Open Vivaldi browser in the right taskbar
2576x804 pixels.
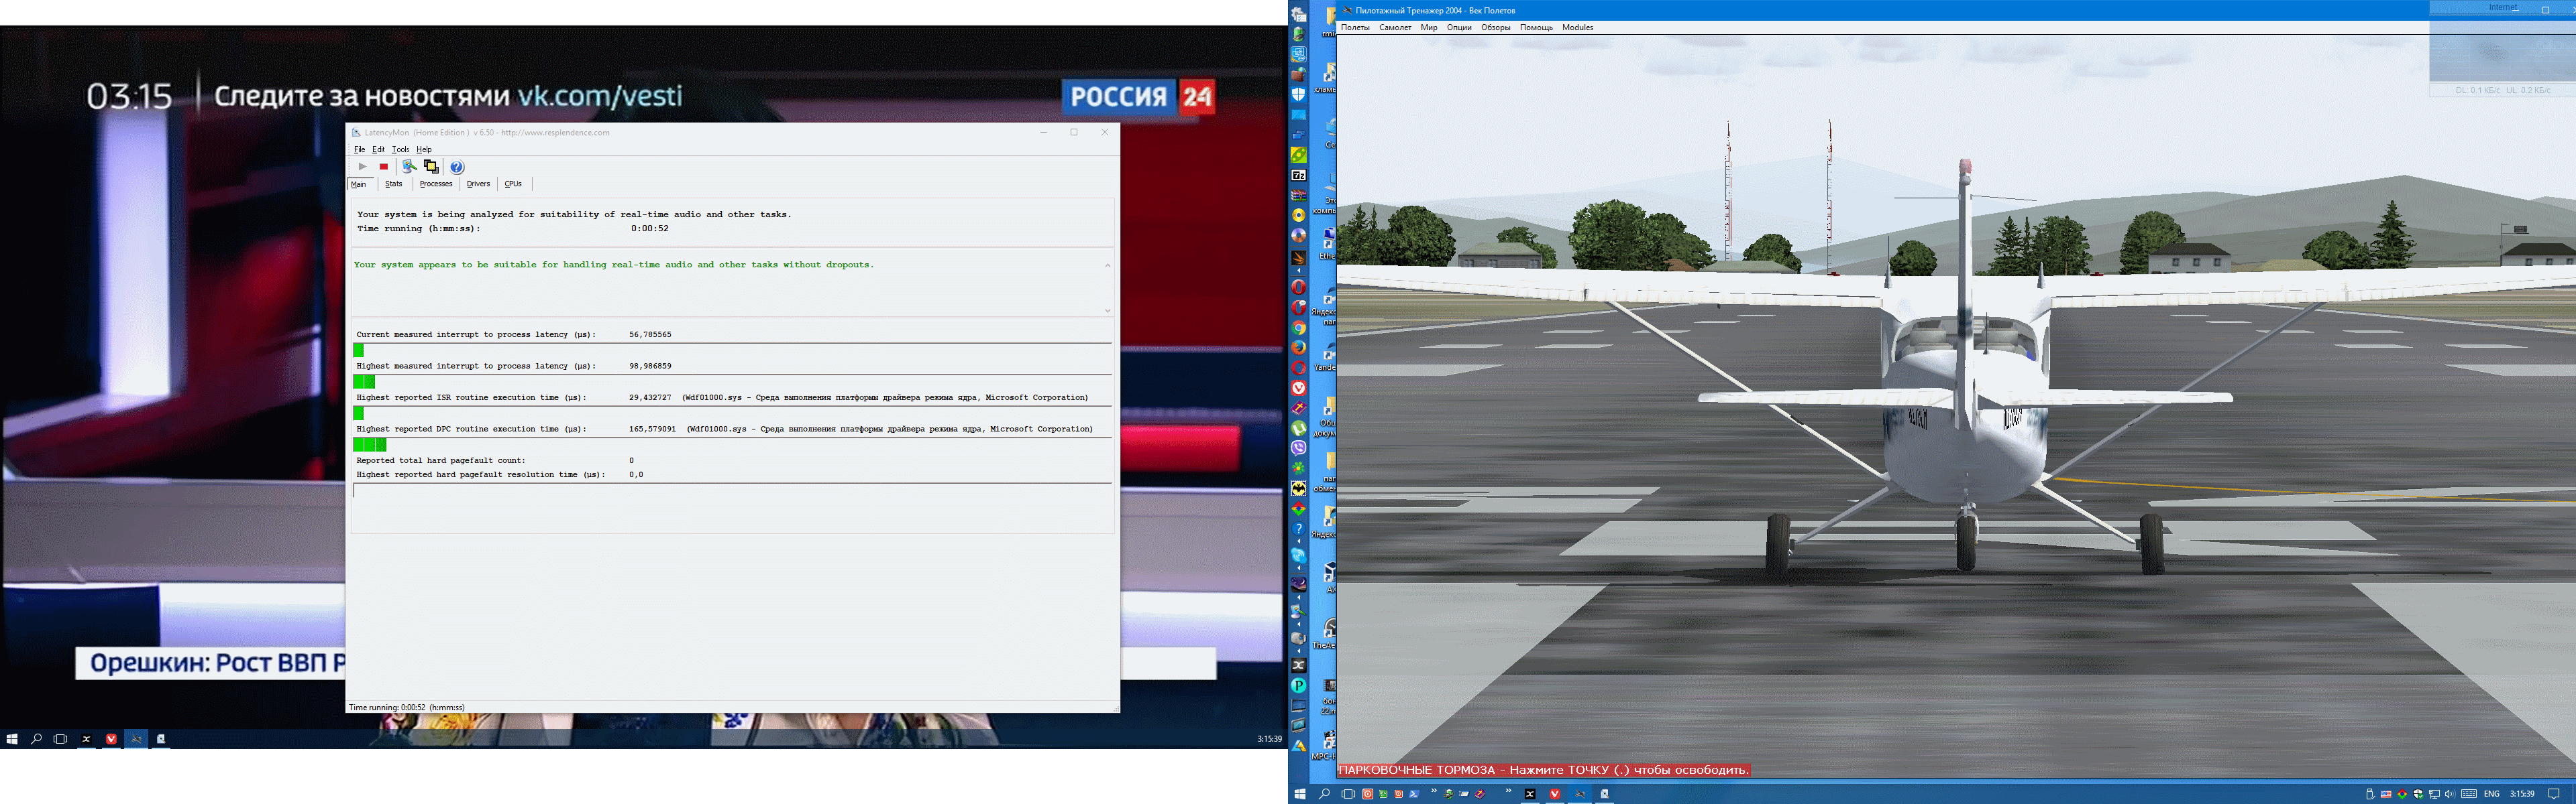[1555, 794]
